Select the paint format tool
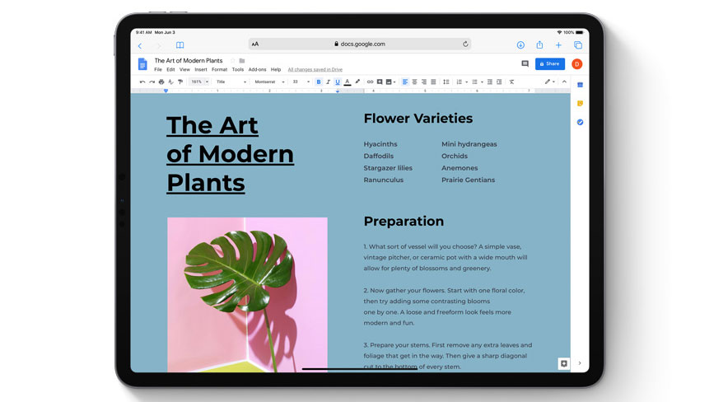 [180, 82]
